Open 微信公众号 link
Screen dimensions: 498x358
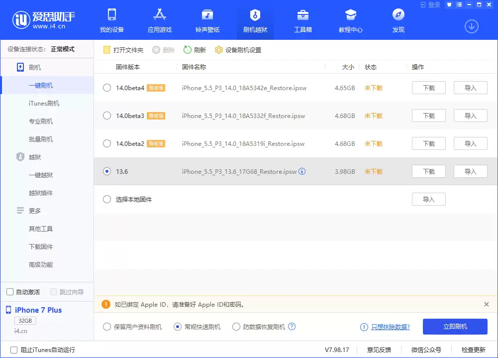click(426, 350)
